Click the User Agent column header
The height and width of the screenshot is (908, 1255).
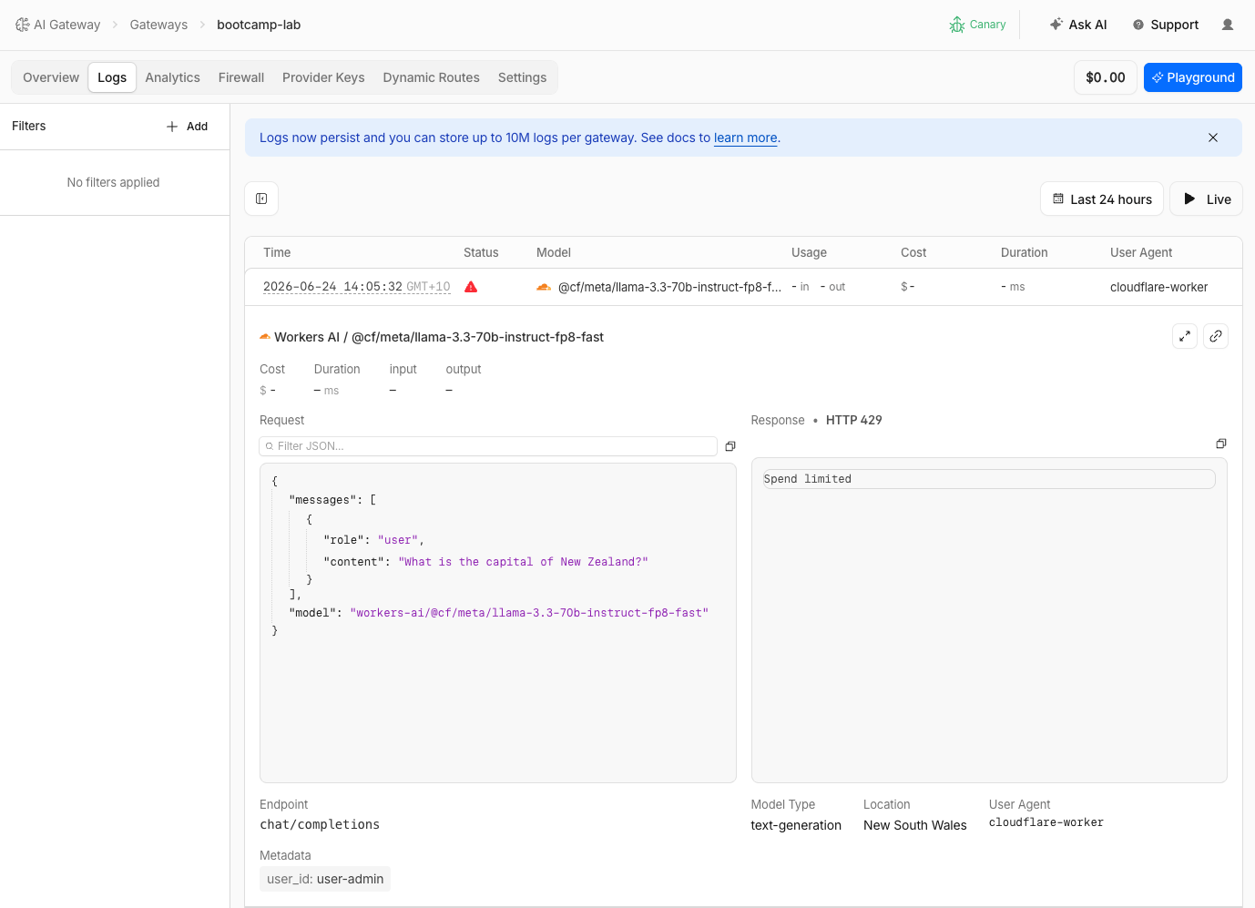1141,252
